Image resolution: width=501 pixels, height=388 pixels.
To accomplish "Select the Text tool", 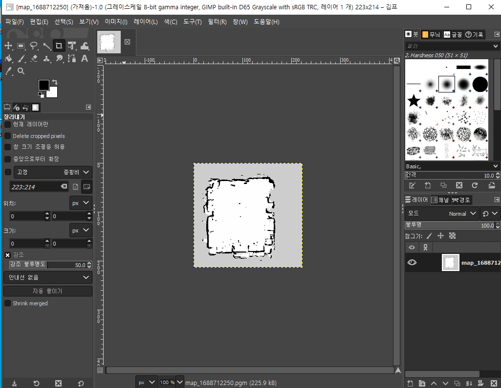I will tap(84, 59).
